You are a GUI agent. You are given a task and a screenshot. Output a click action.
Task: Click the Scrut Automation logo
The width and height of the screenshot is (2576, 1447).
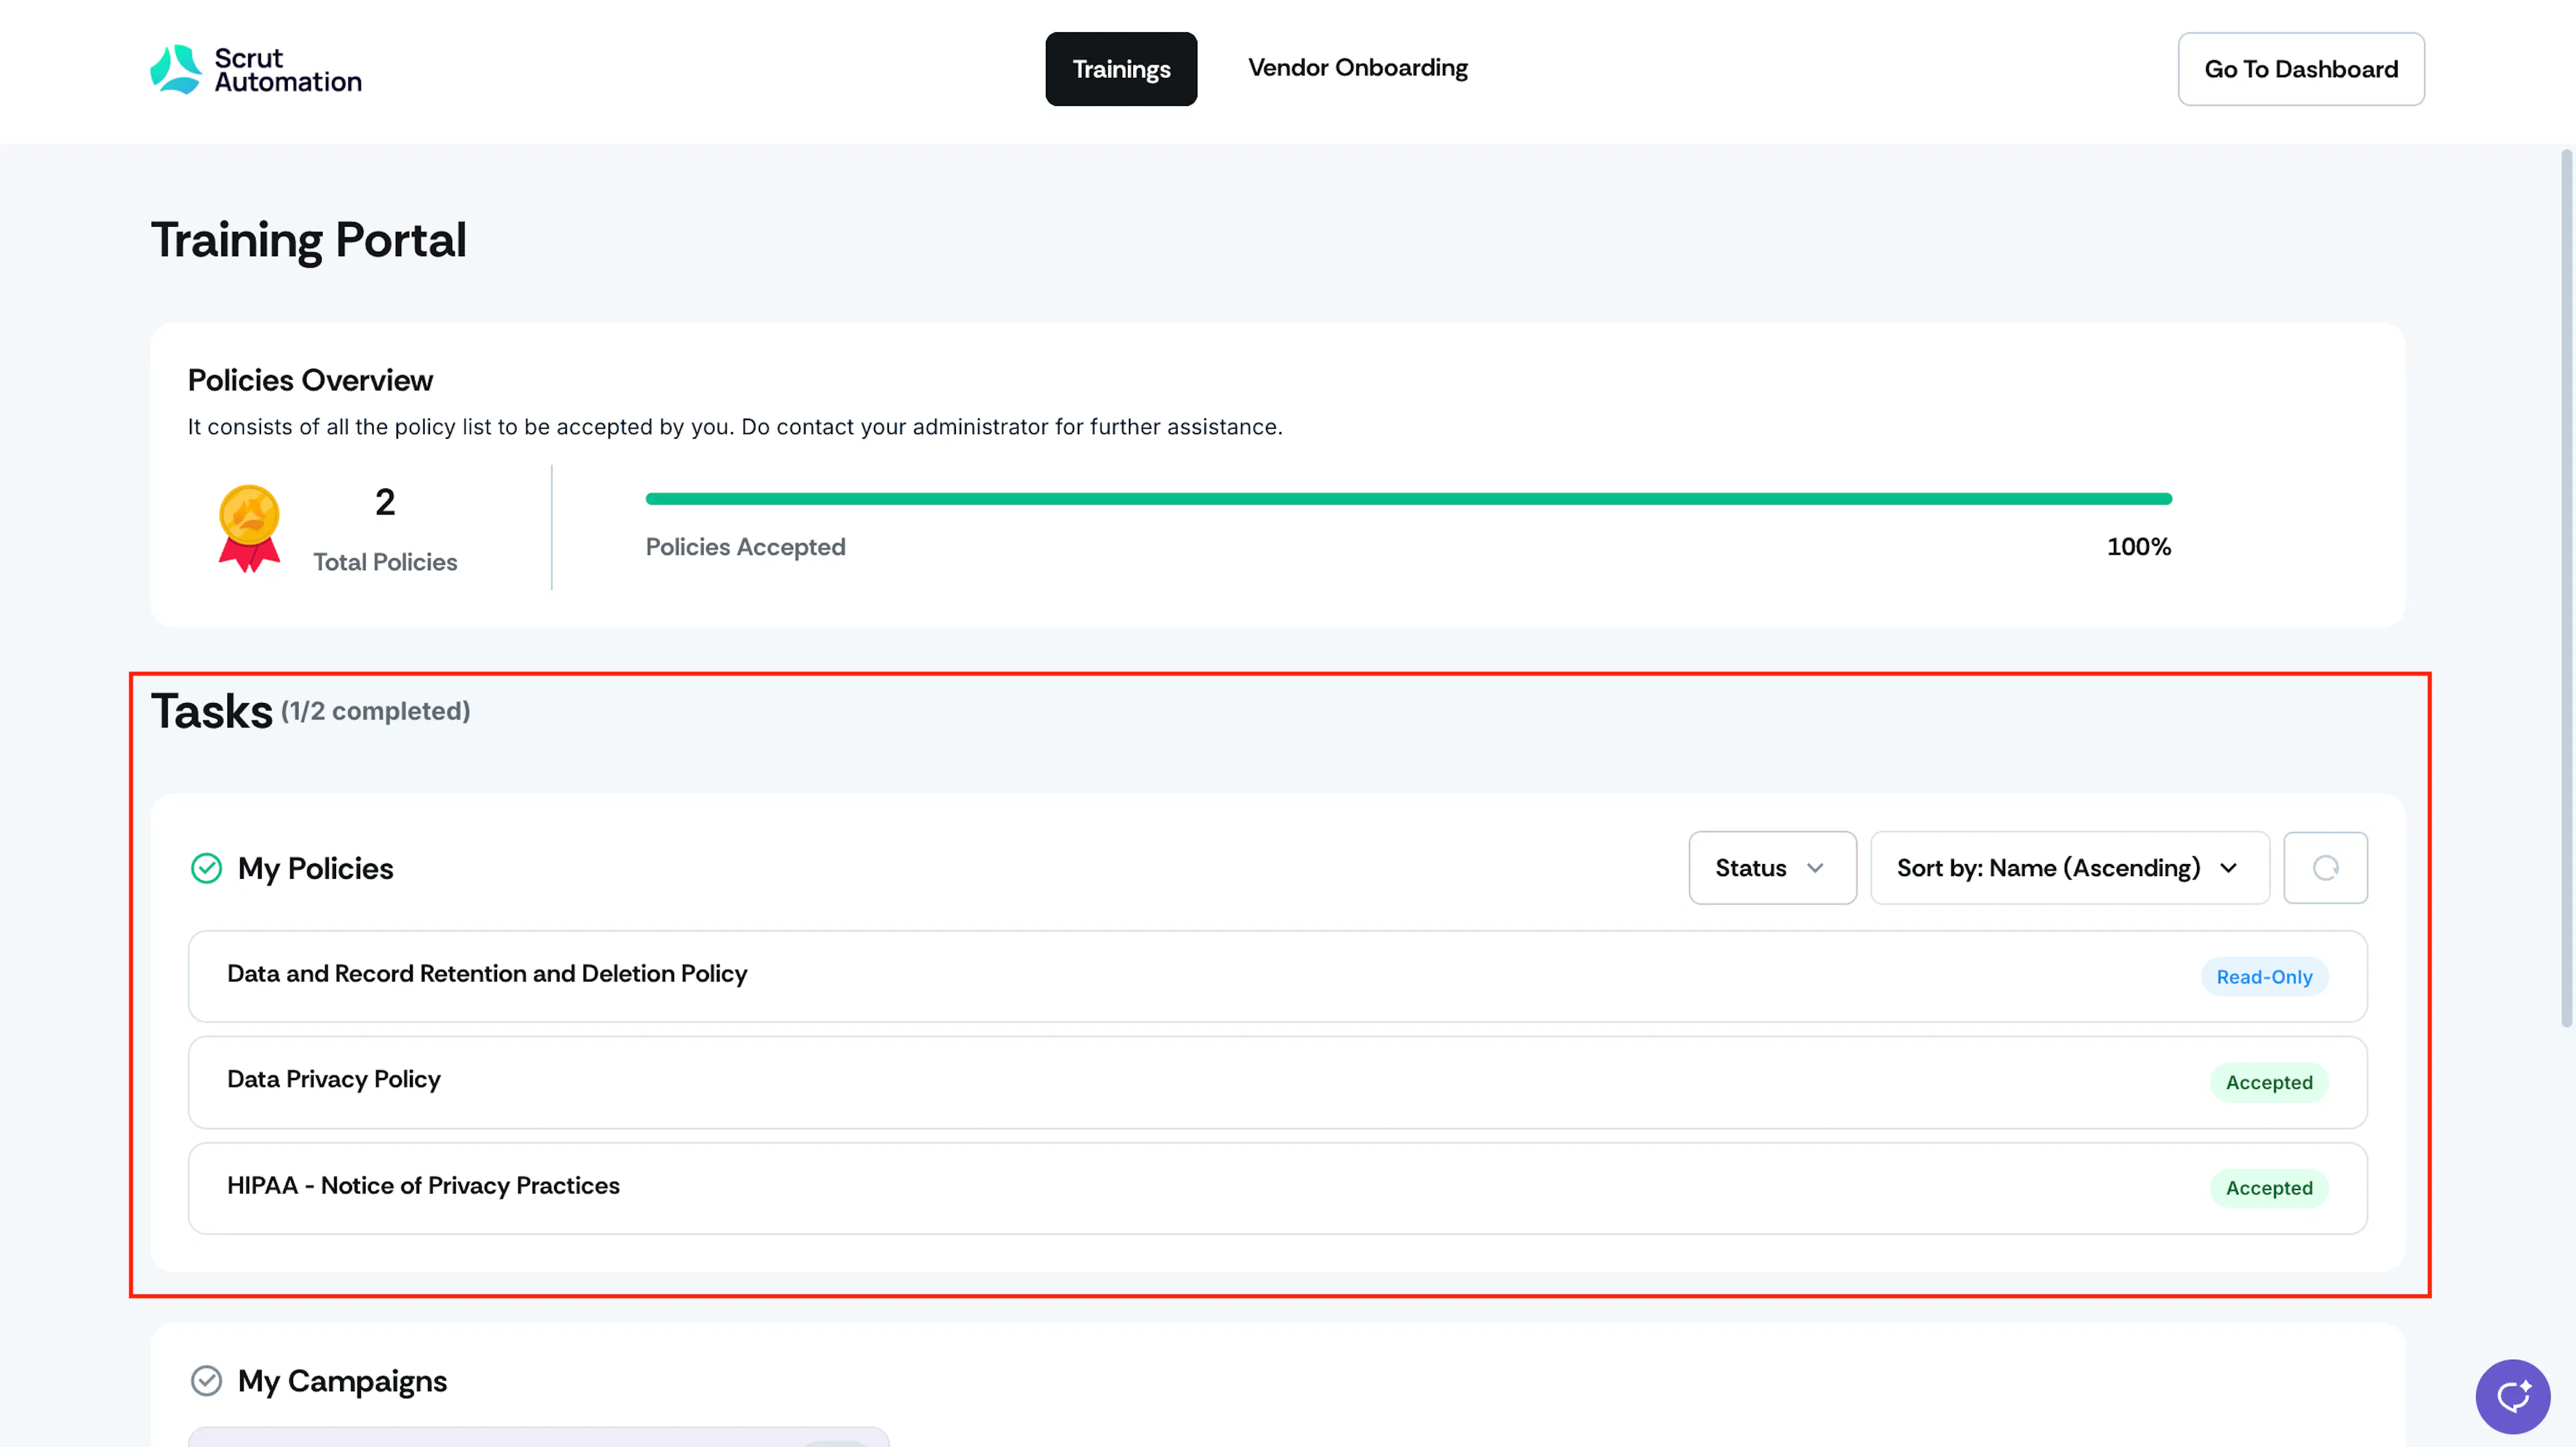(256, 69)
